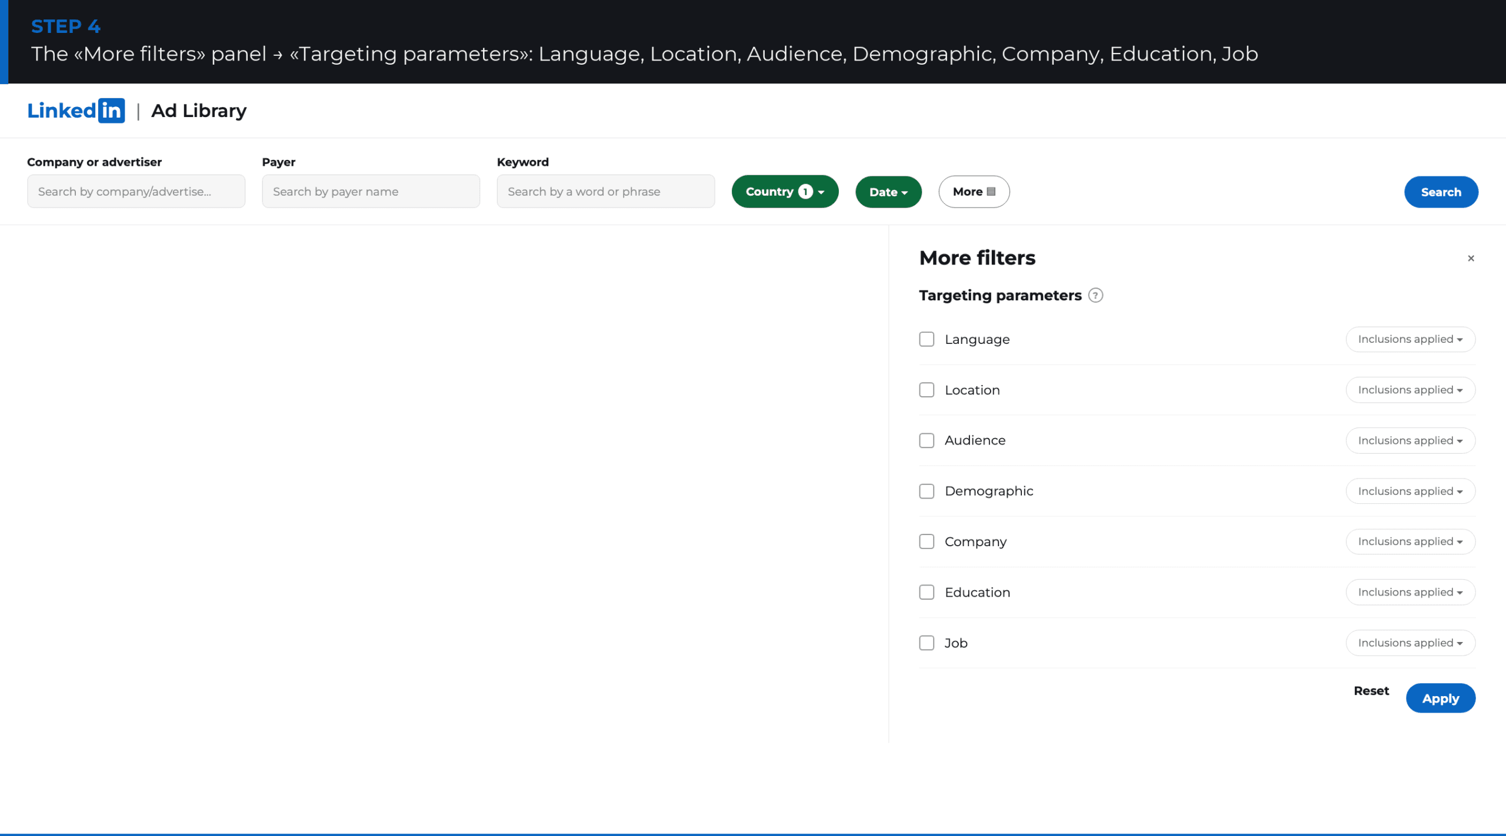Tick the Location checkbox
Viewport: 1506px width, 836px height.
pos(927,390)
